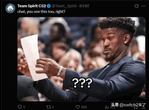Click the like count 682
149x110 pixels.
[84, 107]
